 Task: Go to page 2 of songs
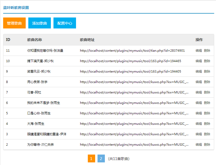(101, 158)
